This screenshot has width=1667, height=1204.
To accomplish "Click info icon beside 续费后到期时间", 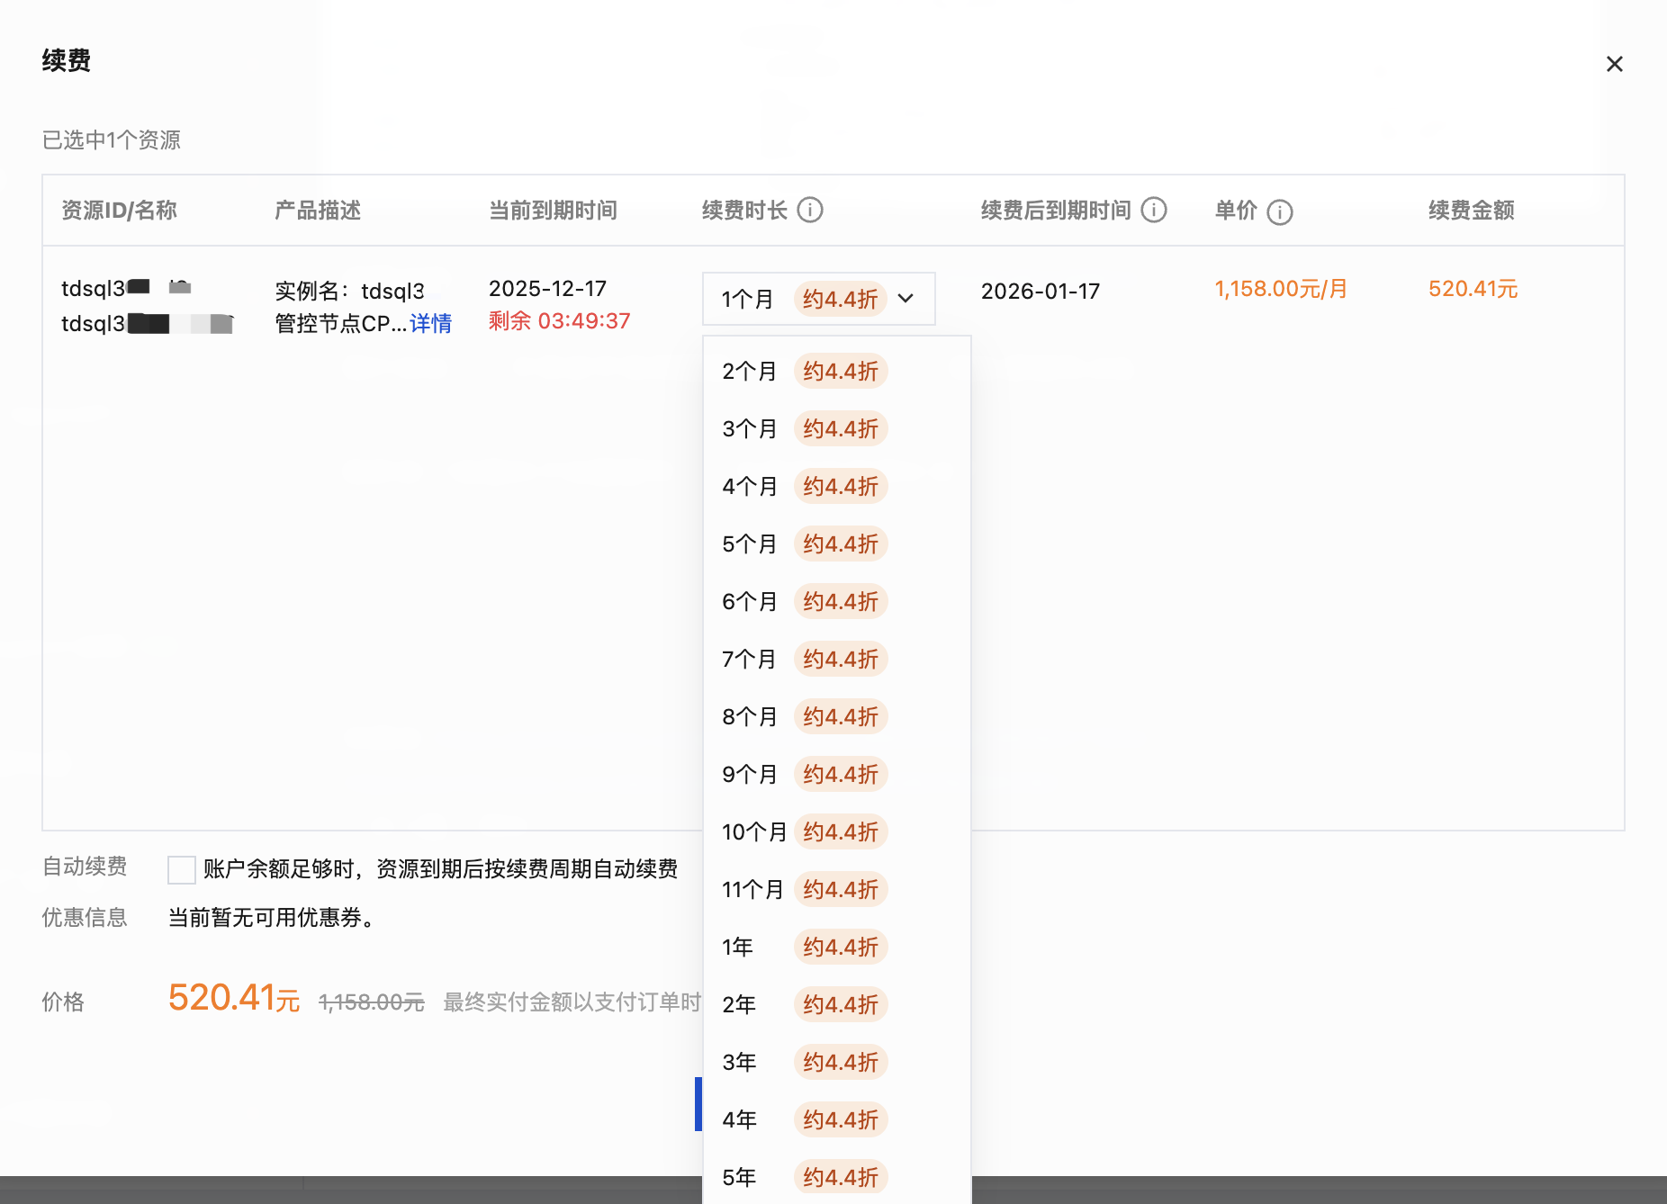I will (1153, 211).
